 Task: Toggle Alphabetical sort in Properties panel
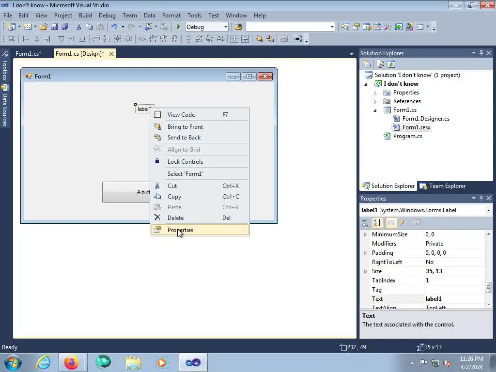[377, 223]
